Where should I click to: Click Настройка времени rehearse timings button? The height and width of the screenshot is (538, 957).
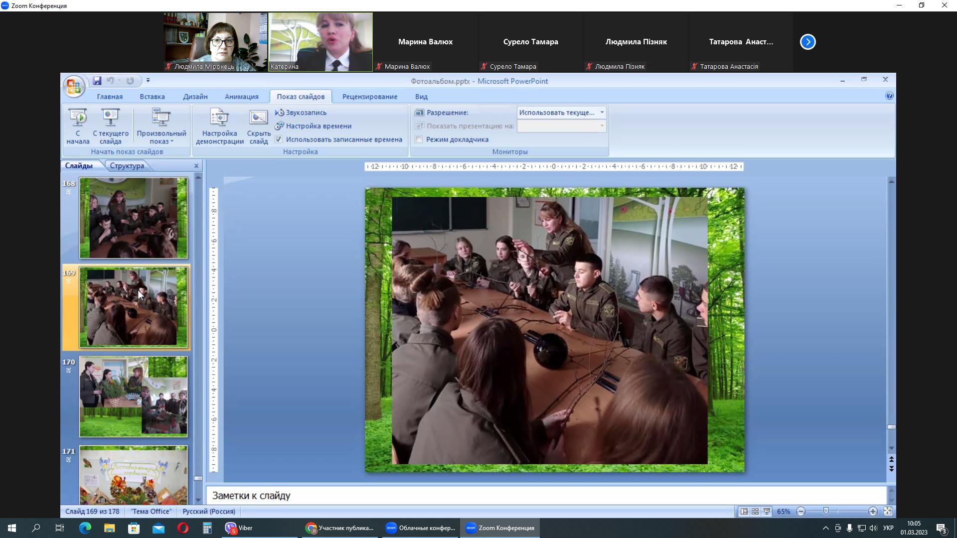click(x=318, y=126)
